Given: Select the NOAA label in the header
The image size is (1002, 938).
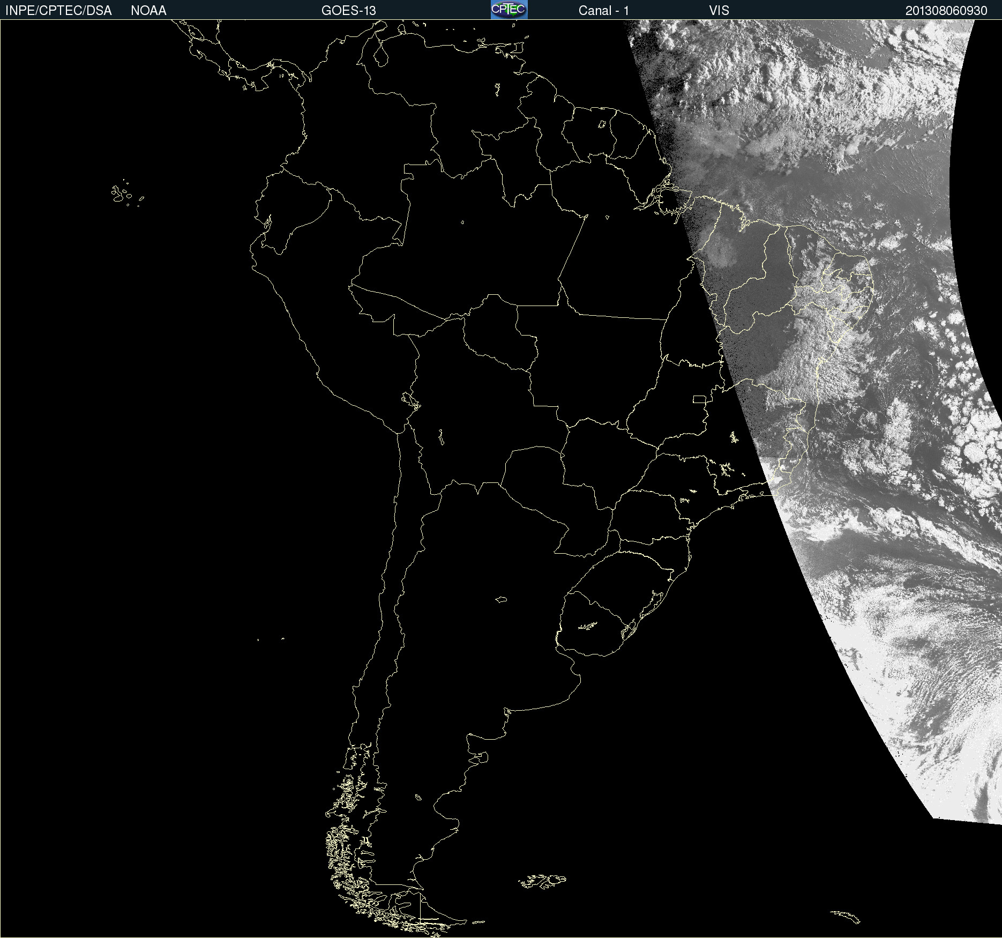Looking at the screenshot, I should pyautogui.click(x=148, y=11).
